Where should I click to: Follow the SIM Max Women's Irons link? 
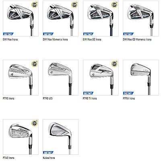coord(55,39)
